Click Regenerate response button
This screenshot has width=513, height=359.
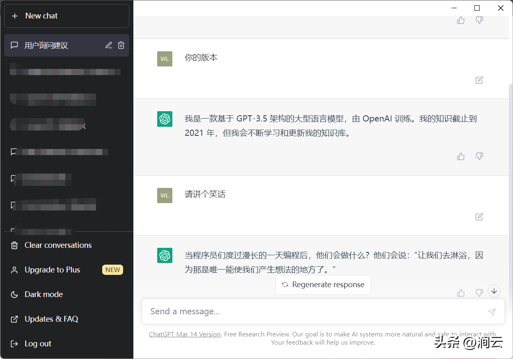(323, 285)
